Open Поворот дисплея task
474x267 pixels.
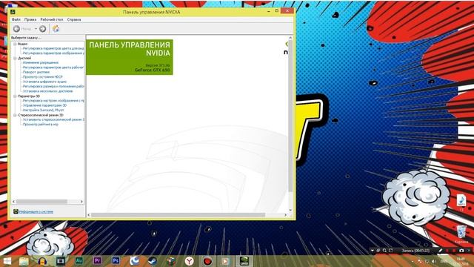[x=36, y=72]
